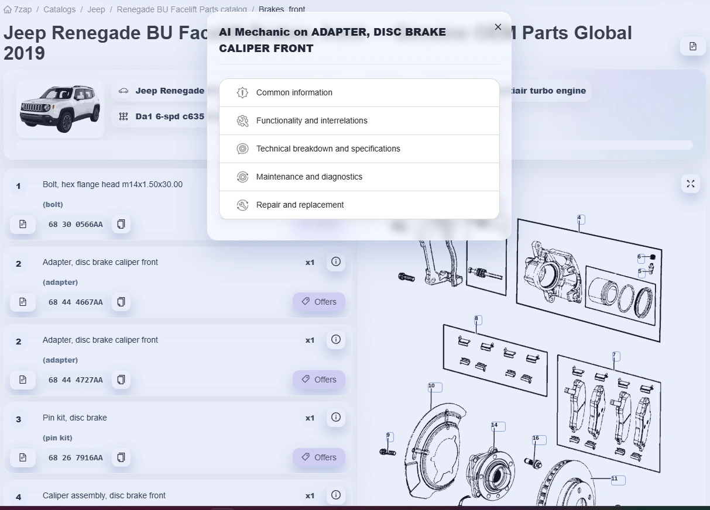Viewport: 710px width, 510px height.
Task: Go to Catalogs breadcrumb link
Action: (x=59, y=9)
